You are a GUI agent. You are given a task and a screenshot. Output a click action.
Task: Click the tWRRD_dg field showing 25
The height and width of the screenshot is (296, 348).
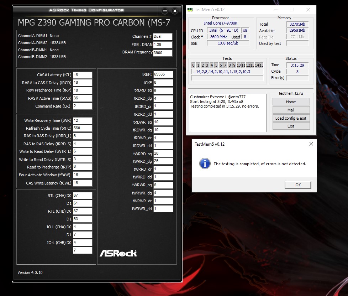[x=163, y=161]
